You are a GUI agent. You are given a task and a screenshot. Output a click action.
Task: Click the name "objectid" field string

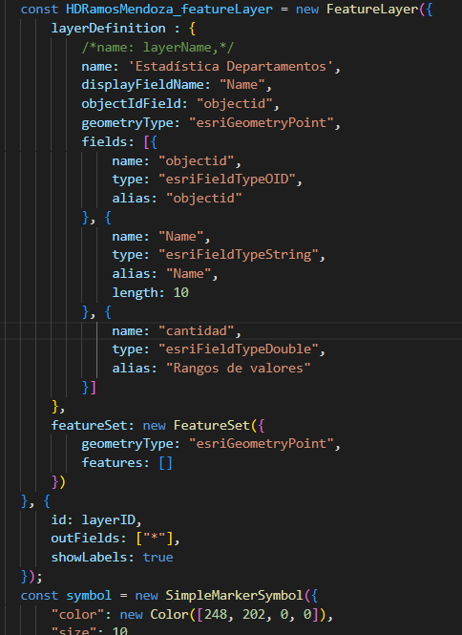coord(197,160)
